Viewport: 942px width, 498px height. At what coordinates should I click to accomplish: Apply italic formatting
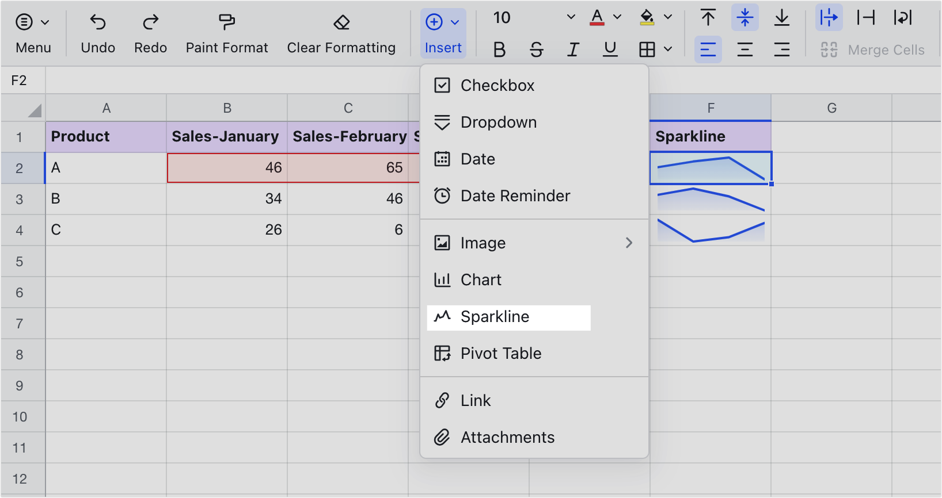573,49
